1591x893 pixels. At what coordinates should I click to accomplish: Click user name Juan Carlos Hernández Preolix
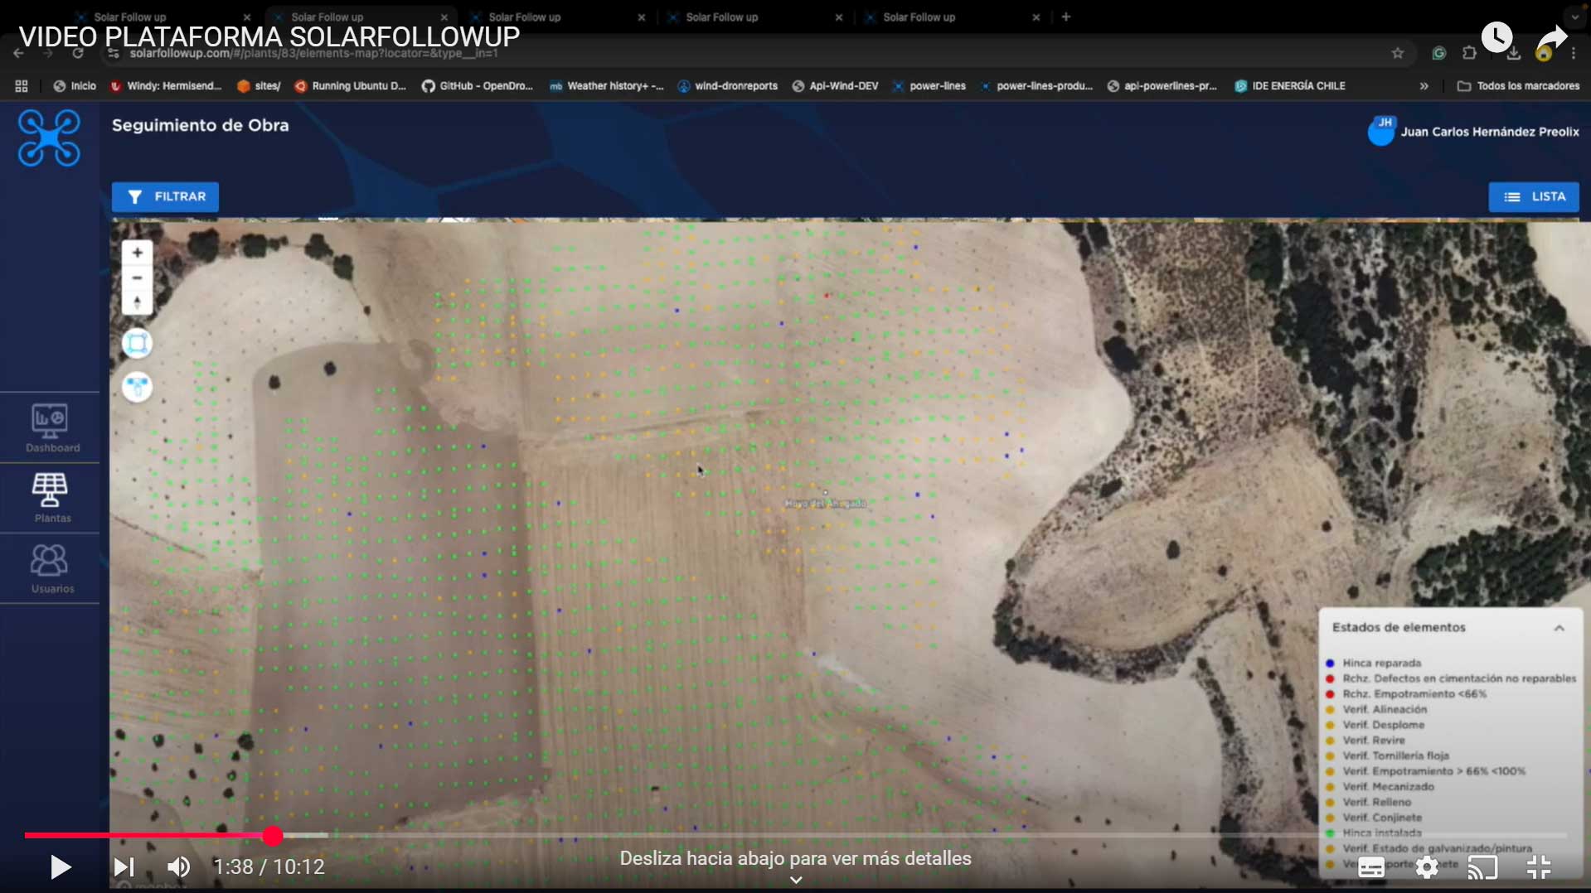(x=1490, y=132)
